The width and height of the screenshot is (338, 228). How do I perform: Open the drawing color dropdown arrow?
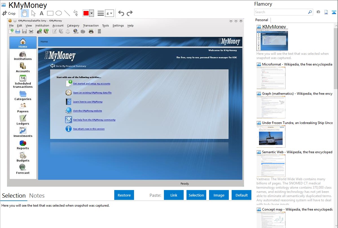tap(91, 13)
